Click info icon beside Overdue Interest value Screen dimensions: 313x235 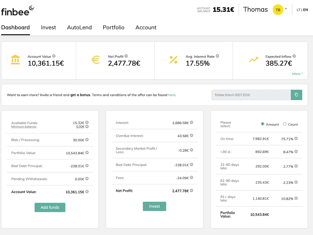(x=191, y=136)
